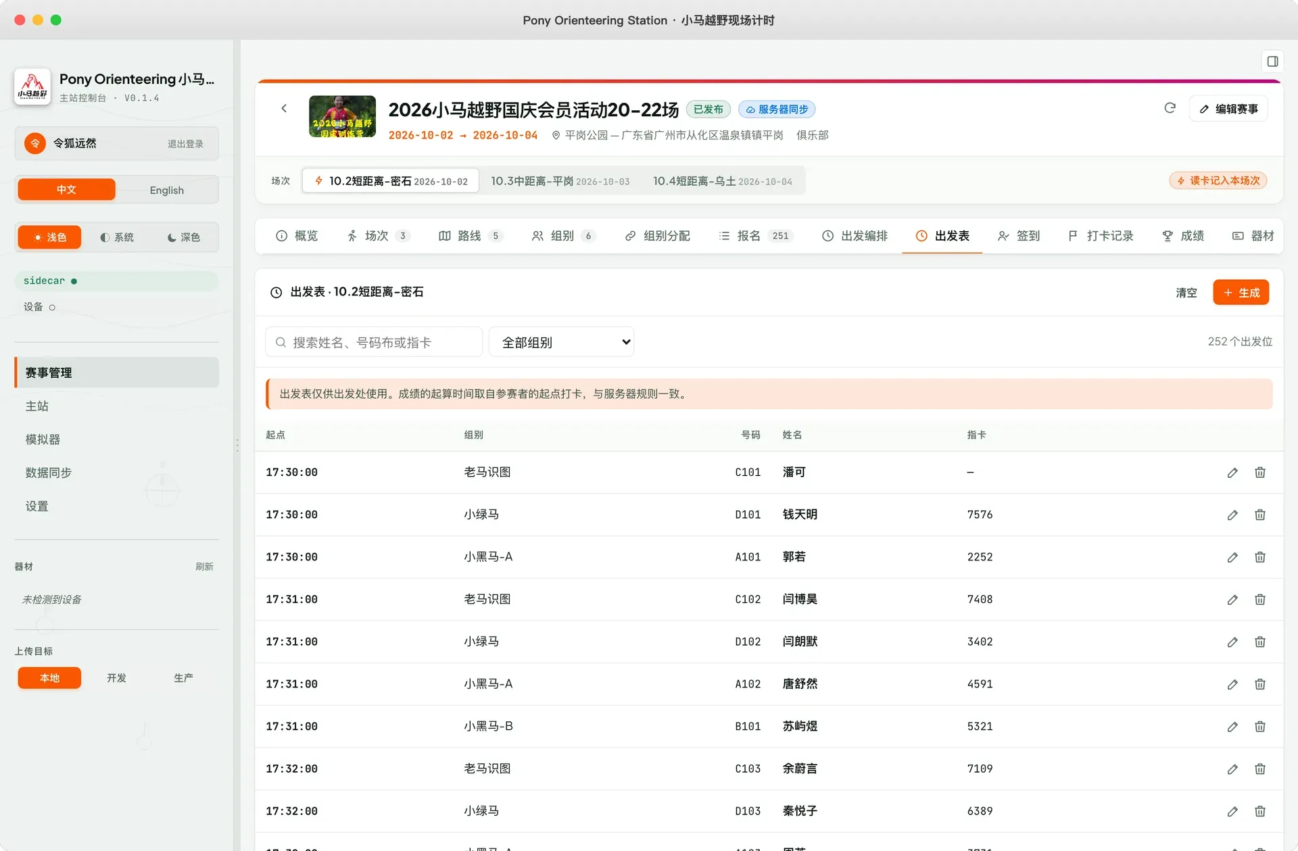Delete the 钱天明 start entry
Screen dimensions: 1298x851
[1260, 515]
